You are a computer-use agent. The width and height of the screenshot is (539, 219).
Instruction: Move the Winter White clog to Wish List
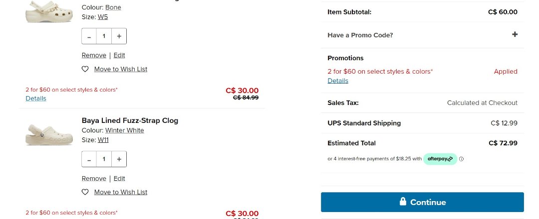(x=121, y=192)
